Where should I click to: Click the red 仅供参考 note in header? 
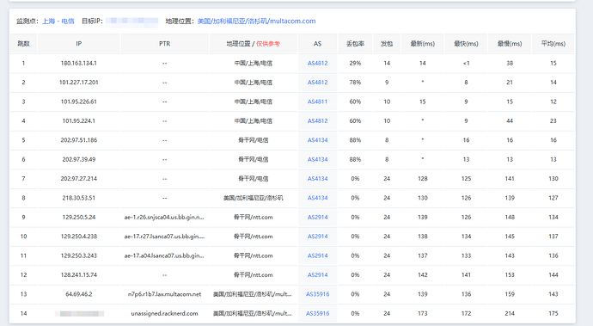[x=268, y=44]
